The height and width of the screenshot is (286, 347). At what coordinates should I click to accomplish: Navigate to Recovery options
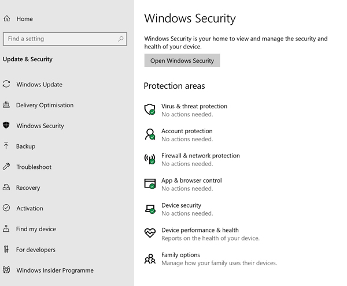(x=28, y=187)
